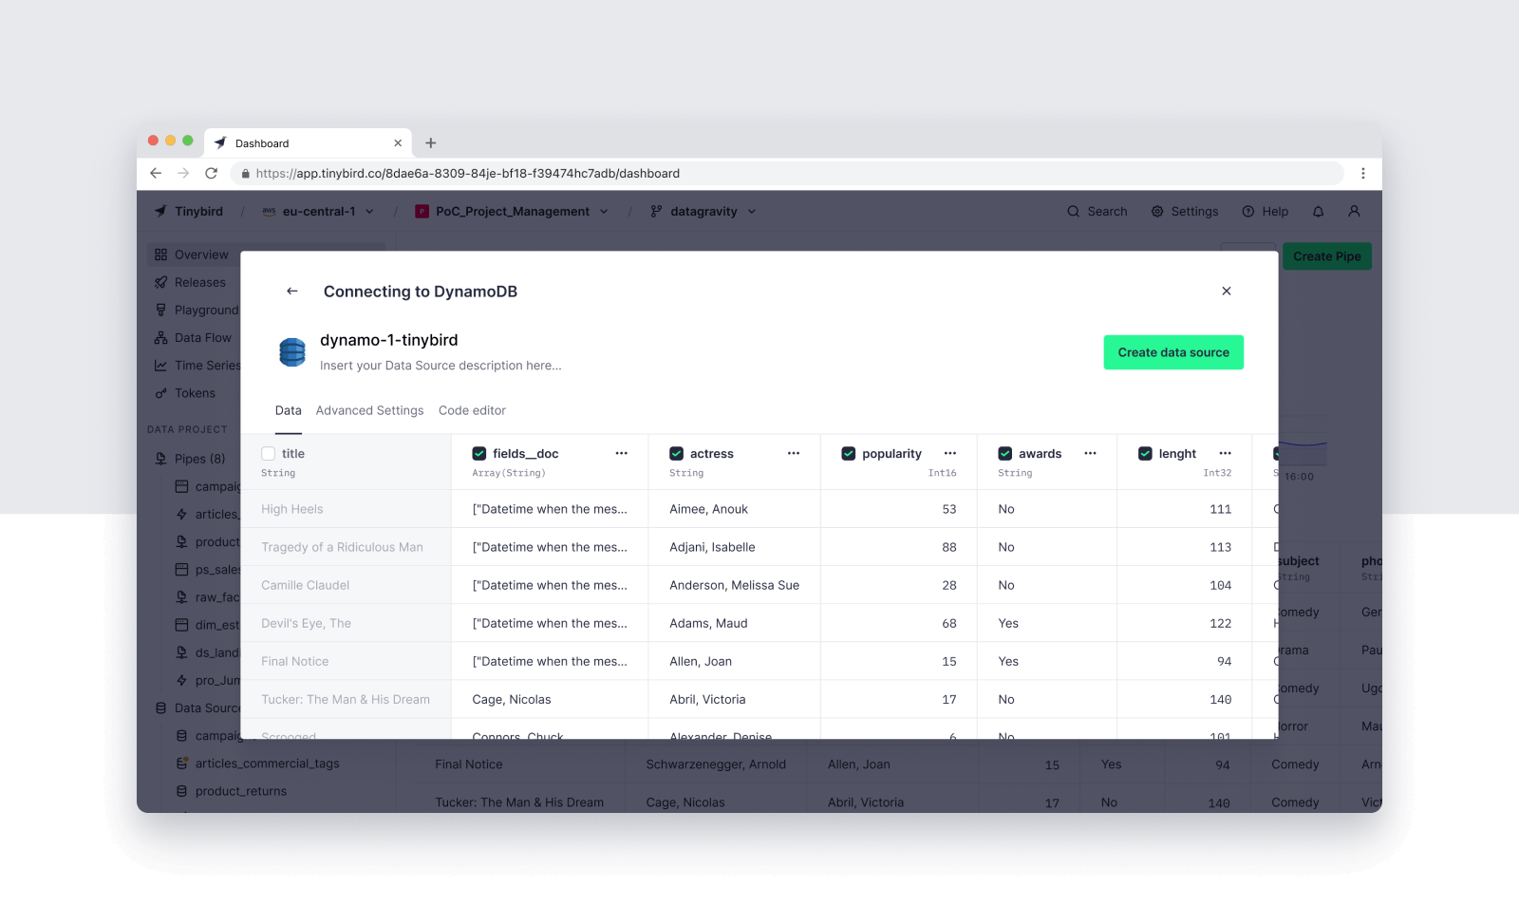Click the Anderson, Melissa Sue cell
This screenshot has width=1519, height=906.
tap(734, 585)
